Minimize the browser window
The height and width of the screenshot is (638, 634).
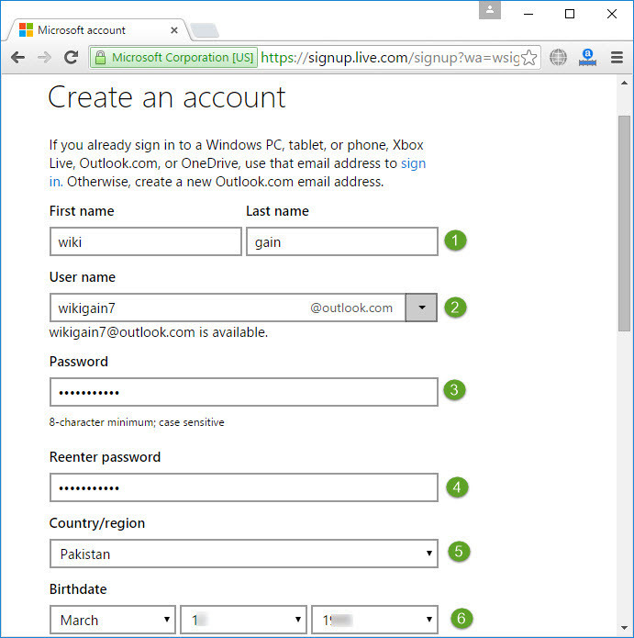528,14
